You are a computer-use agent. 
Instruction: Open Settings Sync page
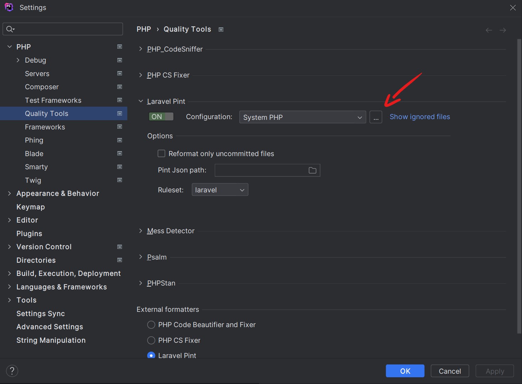click(41, 314)
